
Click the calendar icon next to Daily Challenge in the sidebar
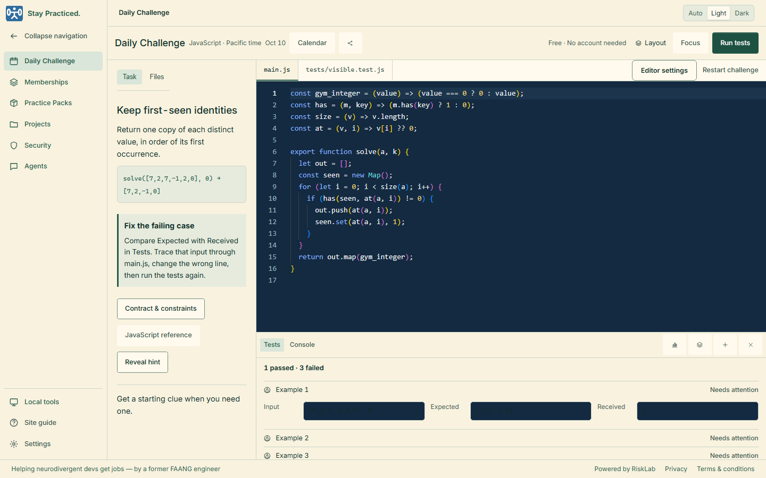(x=14, y=61)
